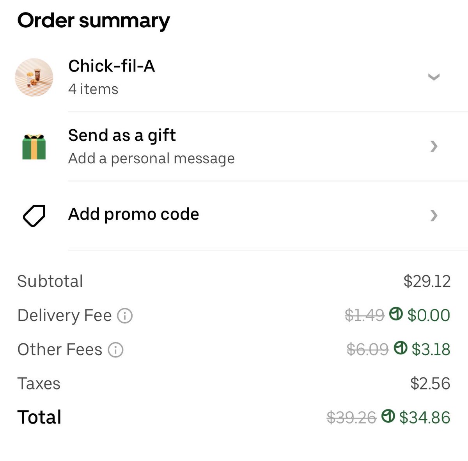Expand the Chick-fil-A items chevron
The width and height of the screenshot is (468, 461).
pos(434,77)
